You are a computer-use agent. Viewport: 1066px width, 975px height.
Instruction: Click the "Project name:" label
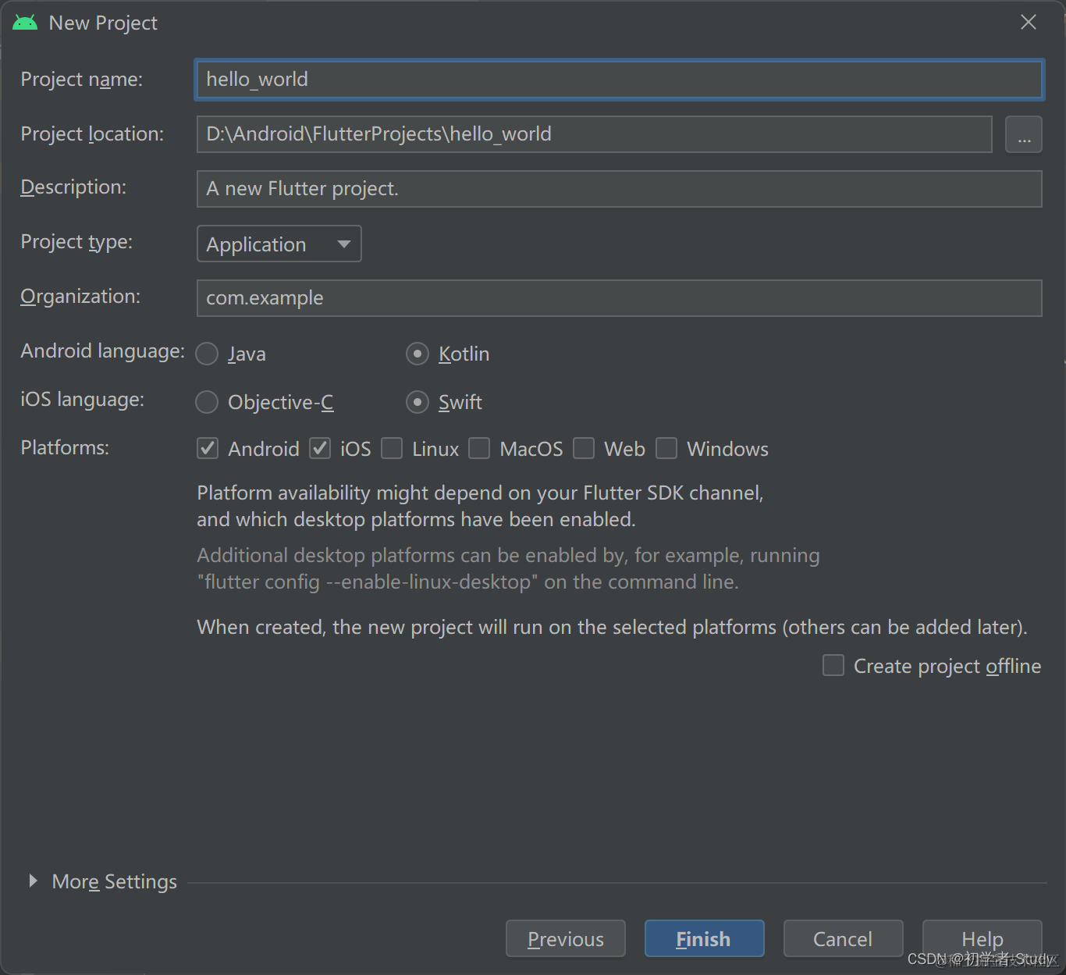pyautogui.click(x=82, y=80)
